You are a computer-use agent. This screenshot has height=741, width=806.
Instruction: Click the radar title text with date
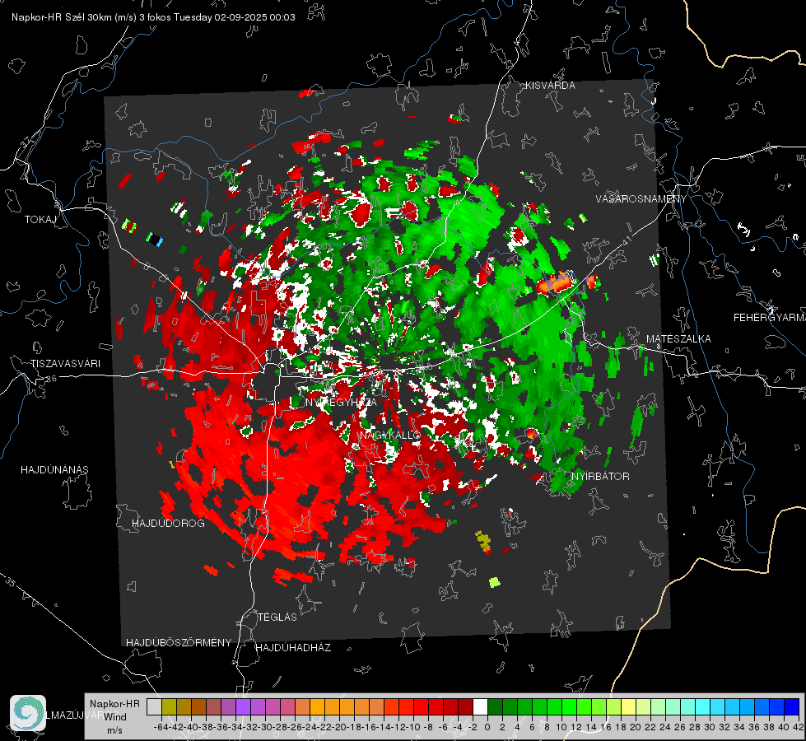point(153,17)
